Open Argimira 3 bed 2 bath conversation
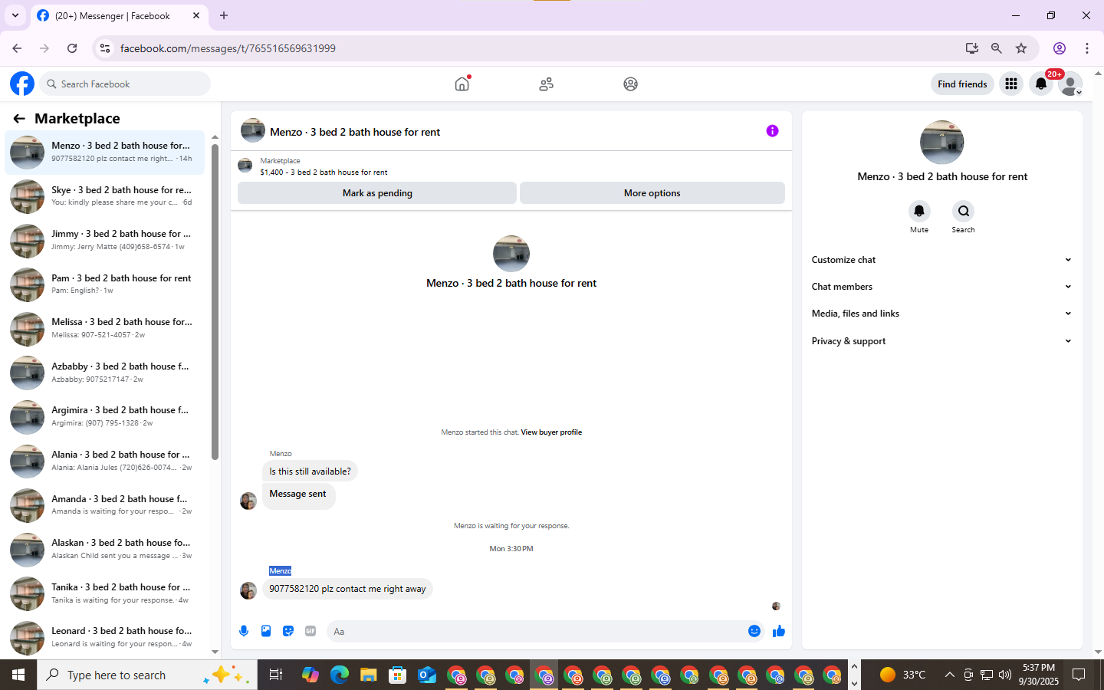Viewport: 1104px width, 690px height. pyautogui.click(x=104, y=416)
